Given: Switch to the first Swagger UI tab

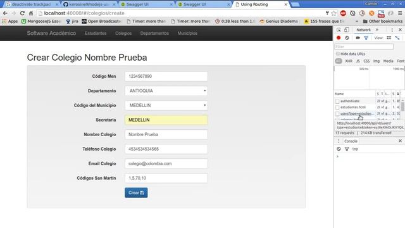Looking at the screenshot, I should pyautogui.click(x=147, y=4).
